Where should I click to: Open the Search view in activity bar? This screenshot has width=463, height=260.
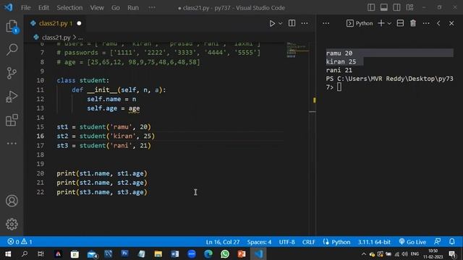tap(12, 50)
